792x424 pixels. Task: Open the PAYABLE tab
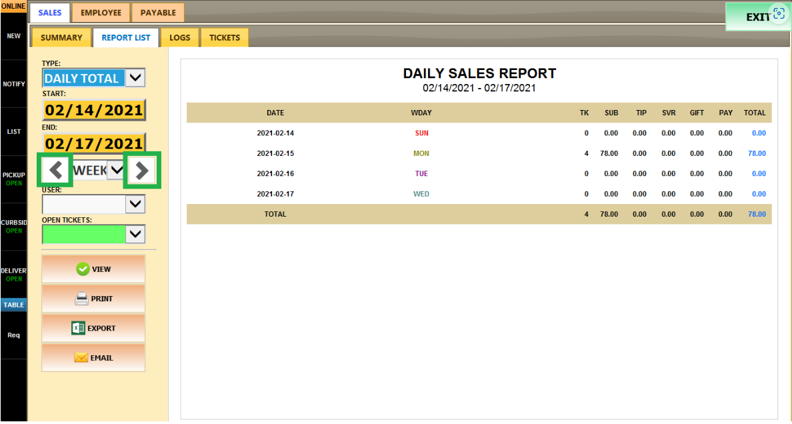pyautogui.click(x=158, y=13)
